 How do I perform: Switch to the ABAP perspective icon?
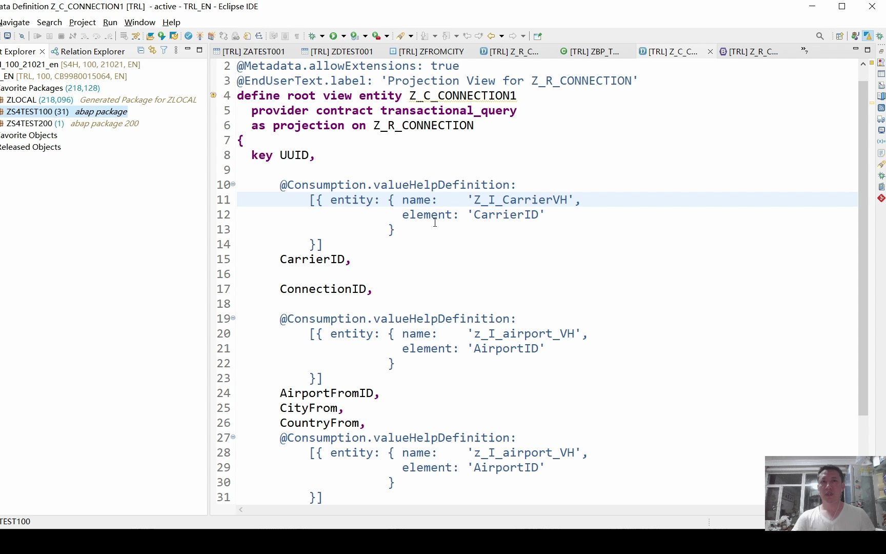click(x=868, y=36)
